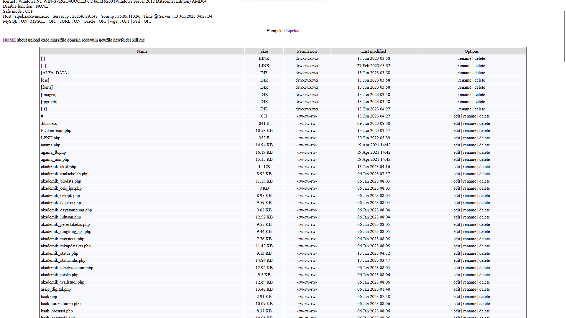Open the [images] directory
The height and width of the screenshot is (318, 566).
tap(49, 95)
